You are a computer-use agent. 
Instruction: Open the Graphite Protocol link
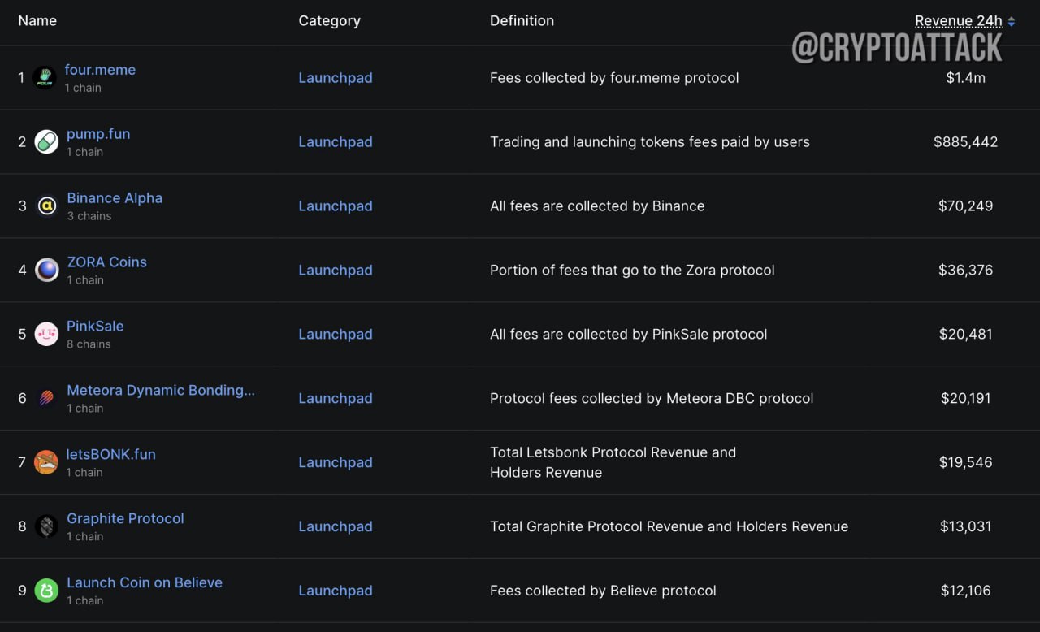coord(125,519)
